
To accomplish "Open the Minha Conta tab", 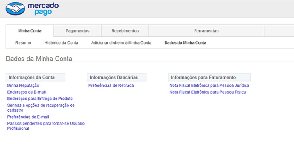I will pos(30,31).
